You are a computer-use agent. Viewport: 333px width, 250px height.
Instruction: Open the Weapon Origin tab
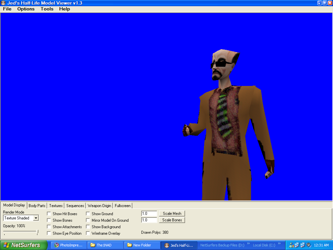[x=100, y=206]
